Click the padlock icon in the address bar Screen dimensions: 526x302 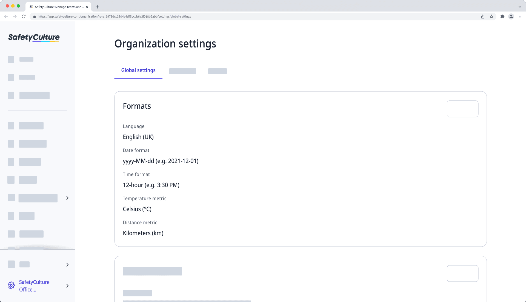(35, 16)
